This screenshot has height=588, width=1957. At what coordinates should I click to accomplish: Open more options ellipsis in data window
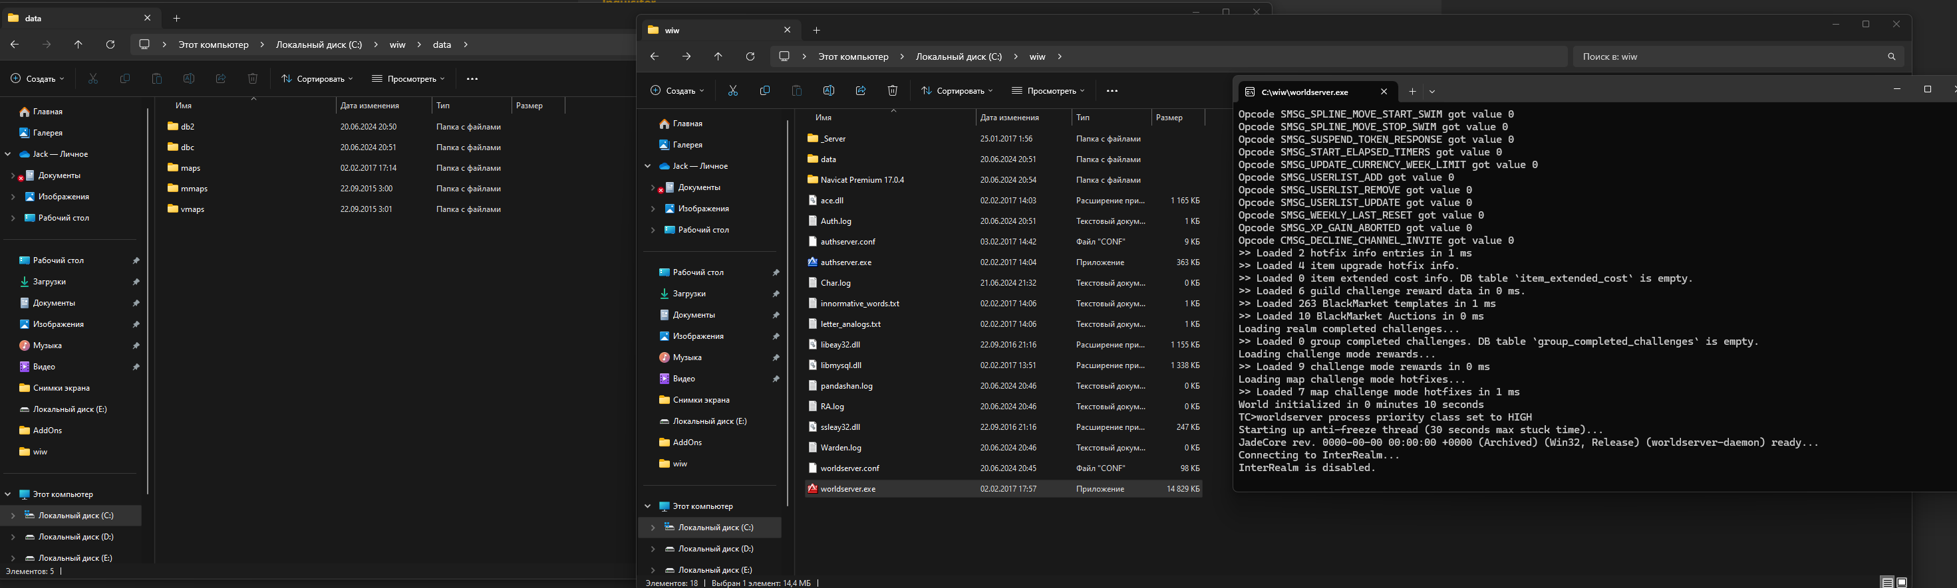(x=472, y=79)
